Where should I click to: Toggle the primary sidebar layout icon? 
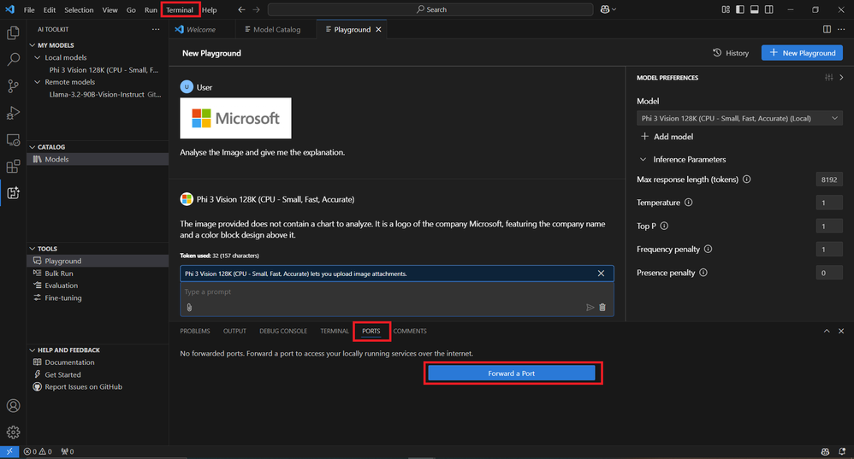tap(740, 9)
